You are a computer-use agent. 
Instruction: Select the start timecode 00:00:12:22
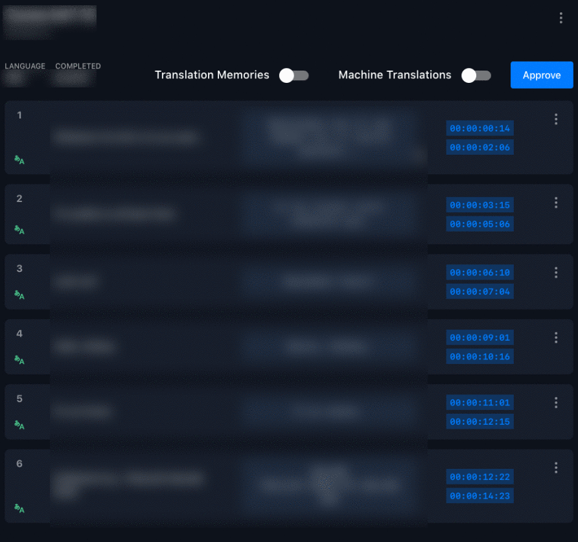pos(480,477)
